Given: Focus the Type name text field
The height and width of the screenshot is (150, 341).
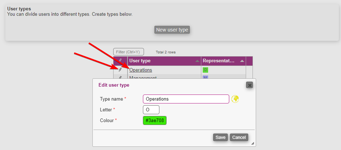Looking at the screenshot, I should (x=186, y=99).
